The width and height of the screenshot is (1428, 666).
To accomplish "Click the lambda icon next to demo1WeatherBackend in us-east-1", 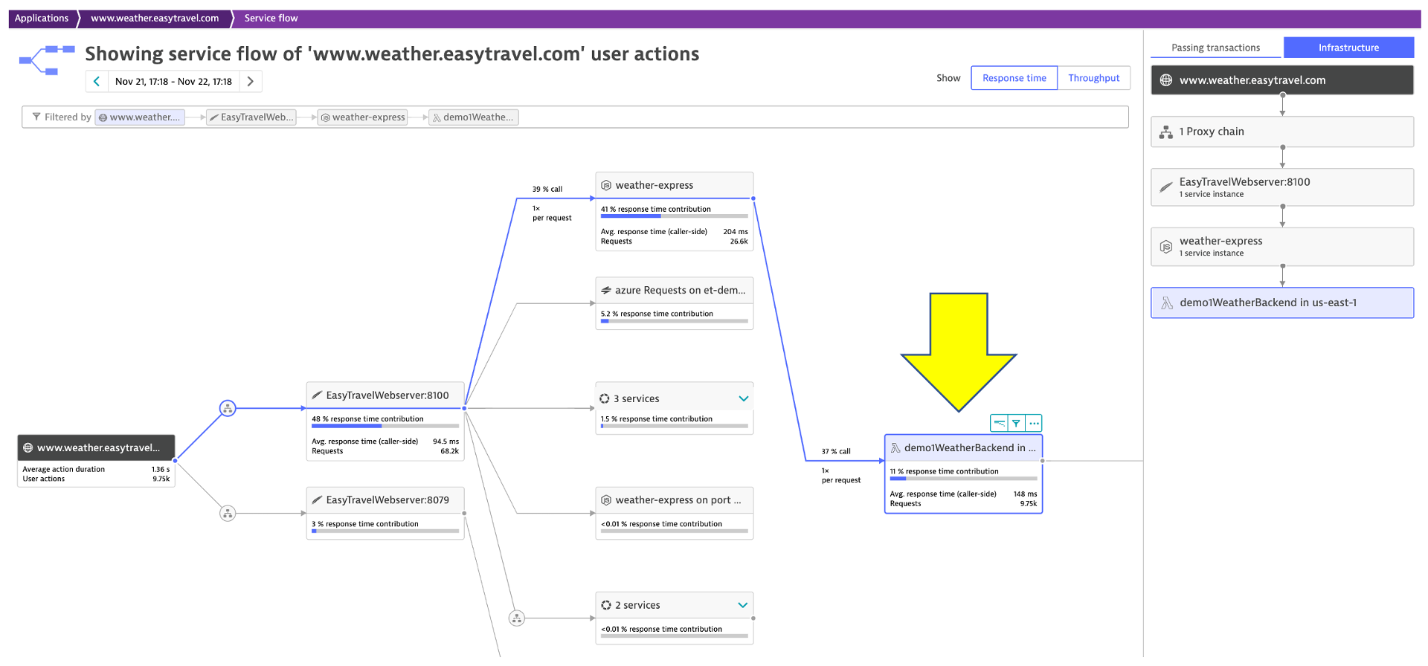I will pos(1167,303).
